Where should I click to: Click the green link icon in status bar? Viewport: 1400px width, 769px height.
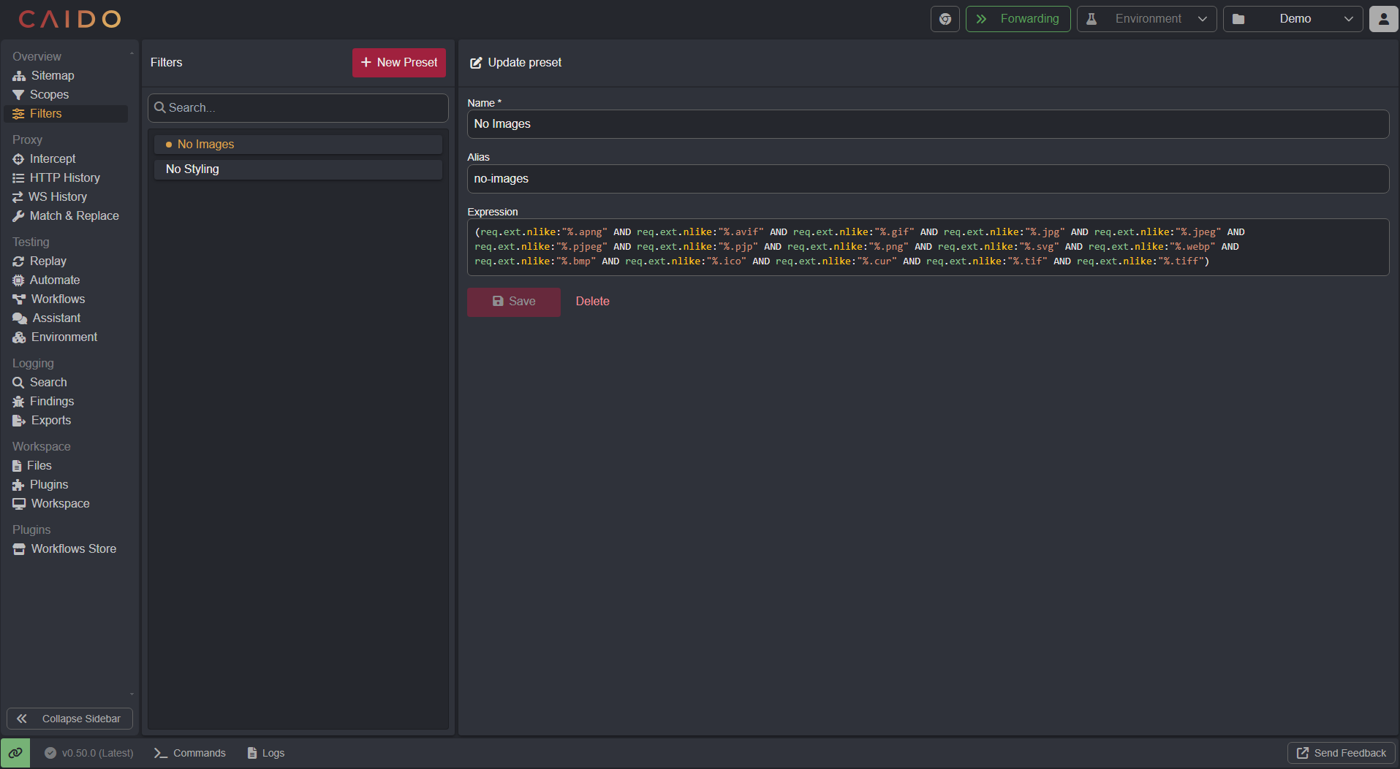pos(15,753)
